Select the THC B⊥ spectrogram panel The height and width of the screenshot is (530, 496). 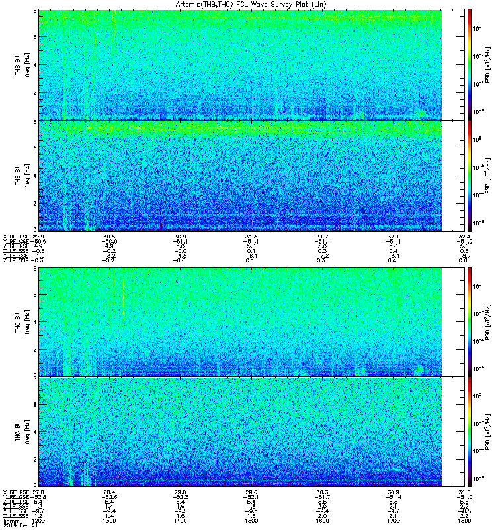tap(252, 321)
